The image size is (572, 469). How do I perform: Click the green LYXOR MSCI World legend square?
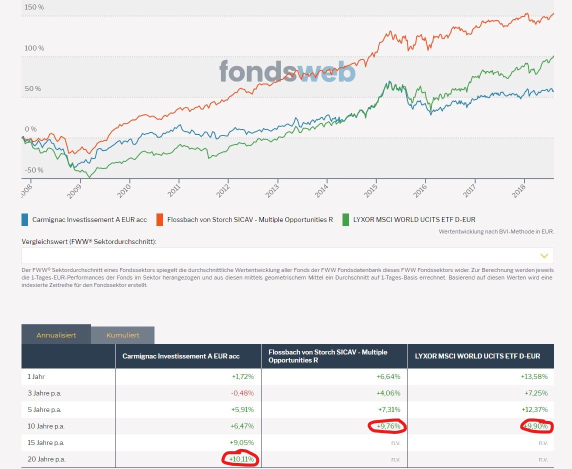346,220
